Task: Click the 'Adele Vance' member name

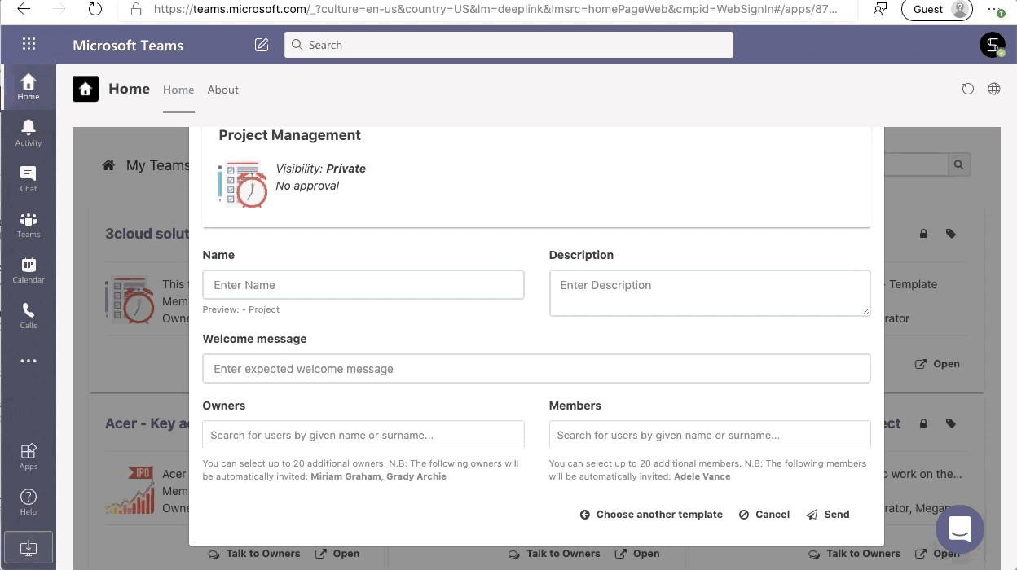Action: [702, 476]
